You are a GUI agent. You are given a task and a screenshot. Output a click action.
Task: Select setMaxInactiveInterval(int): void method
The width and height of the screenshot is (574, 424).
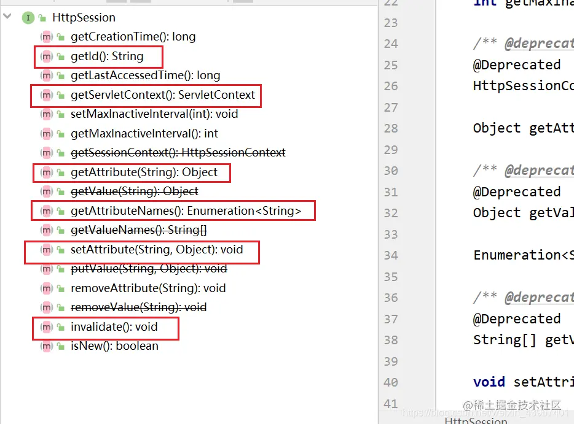tap(154, 114)
